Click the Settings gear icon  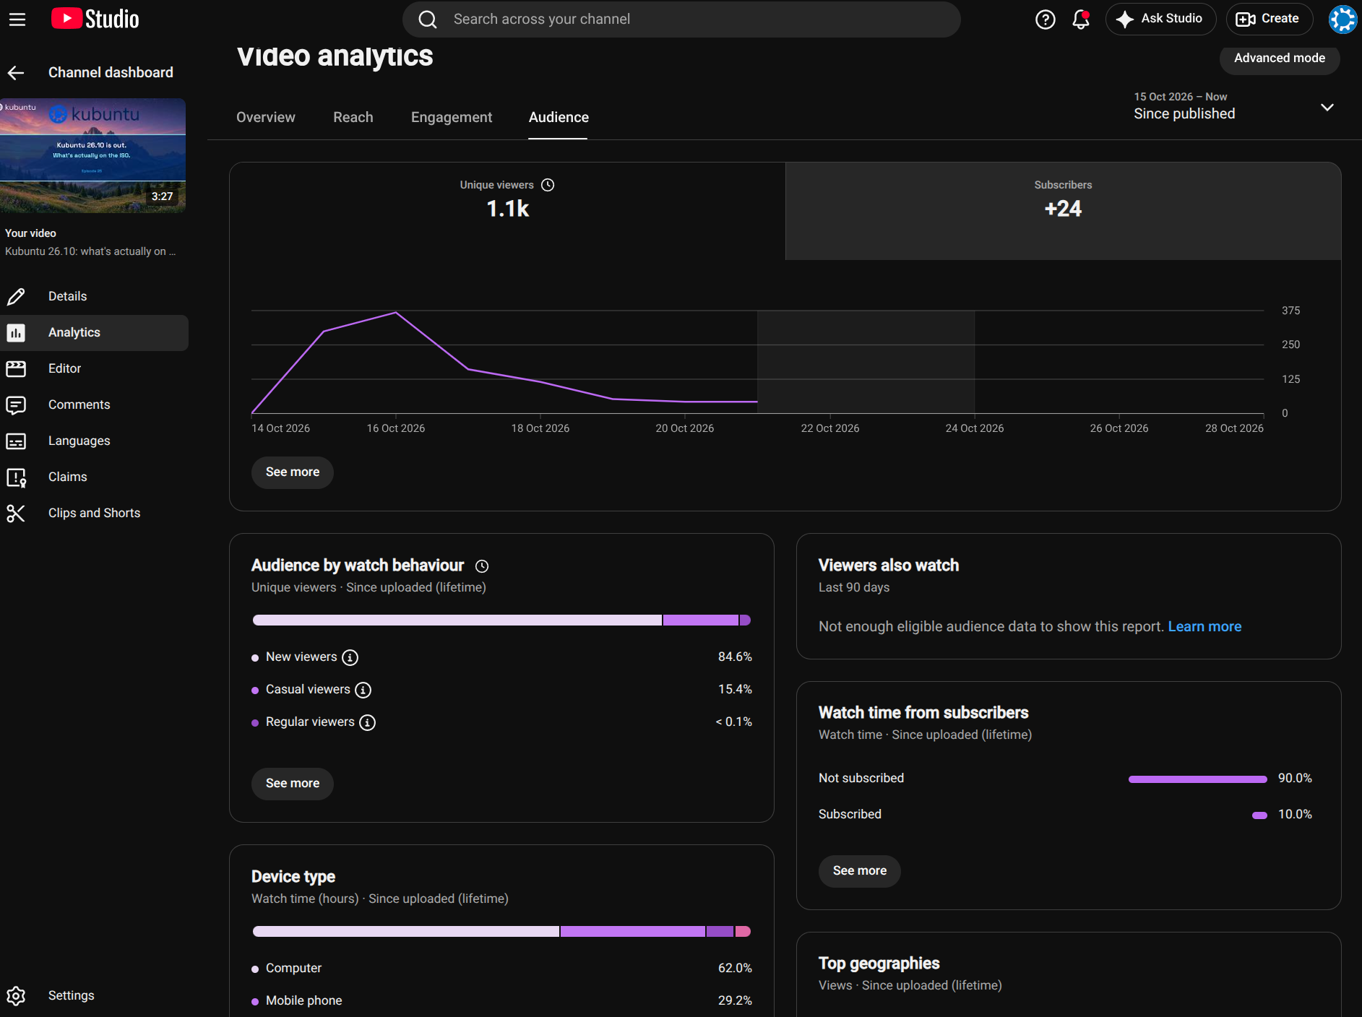coord(16,995)
